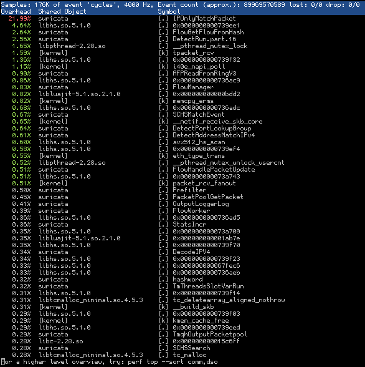Viewport: 365px width, 367px height.
Task: Click the libluajit-5.1.so.2.1.0 0.82% row
Action: pyautogui.click(x=183, y=94)
